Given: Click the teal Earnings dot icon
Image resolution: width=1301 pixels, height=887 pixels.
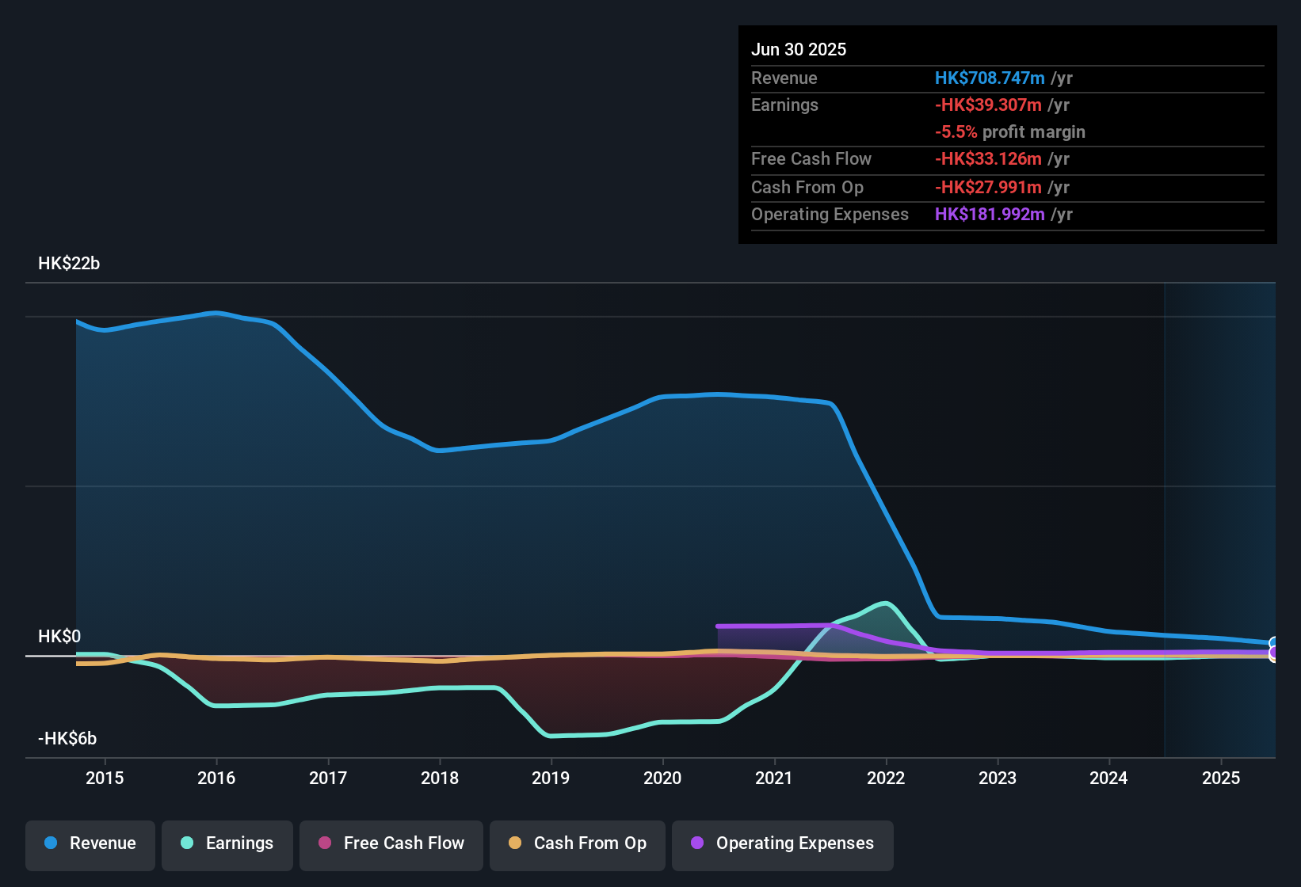Looking at the screenshot, I should 186,843.
